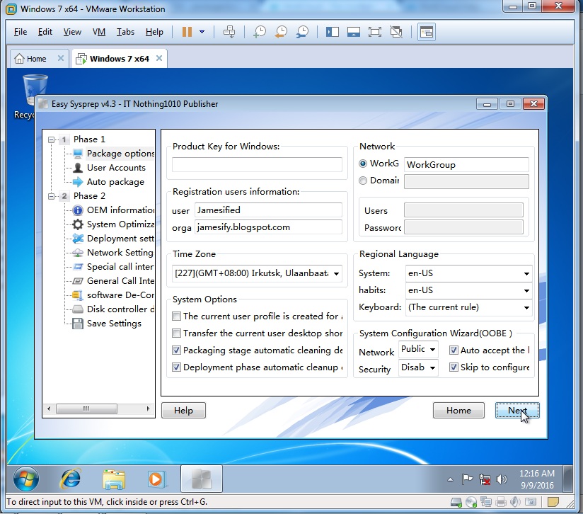Click the VMware hard disk status icon
Viewport: 583px width, 514px height.
(x=456, y=503)
